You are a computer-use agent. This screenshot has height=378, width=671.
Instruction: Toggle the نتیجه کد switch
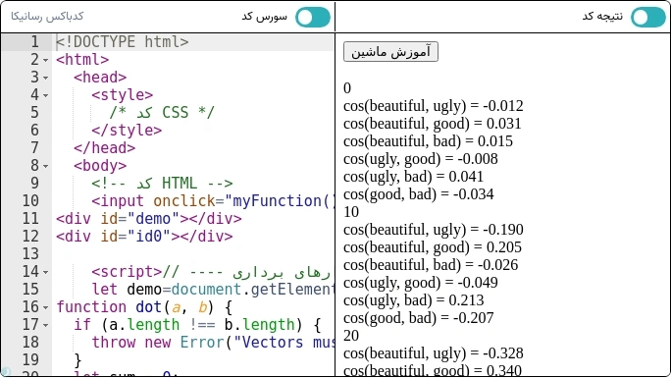point(648,17)
